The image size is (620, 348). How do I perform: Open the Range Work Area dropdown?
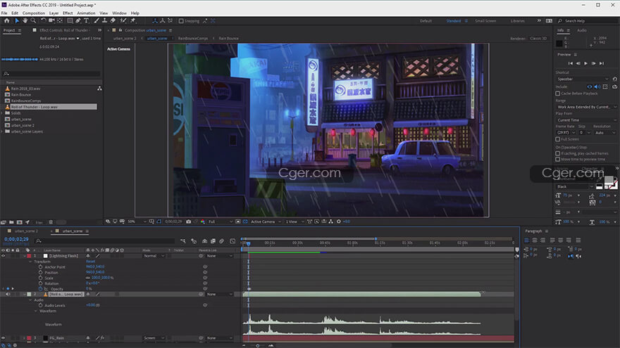(586, 107)
